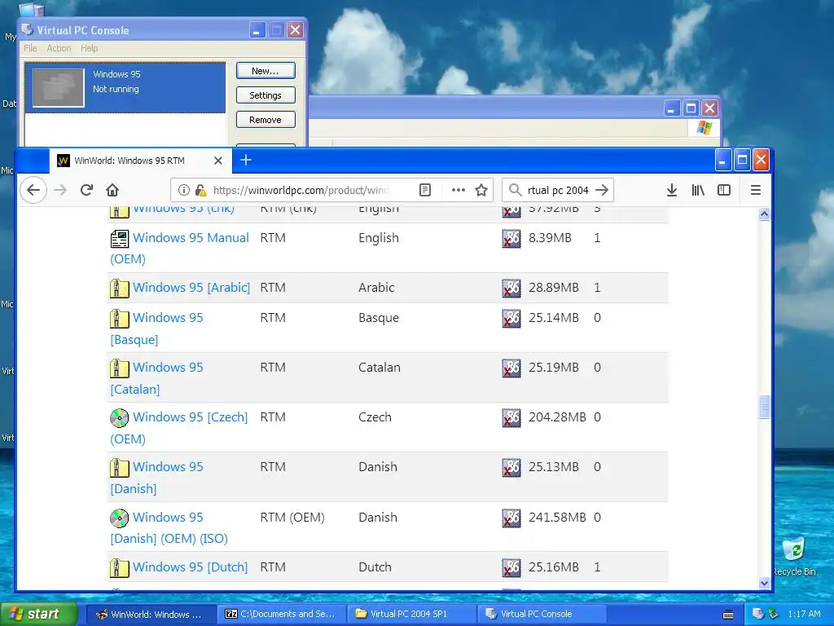Click the x86 icon in the Czech row
The image size is (834, 626).
coord(511,418)
